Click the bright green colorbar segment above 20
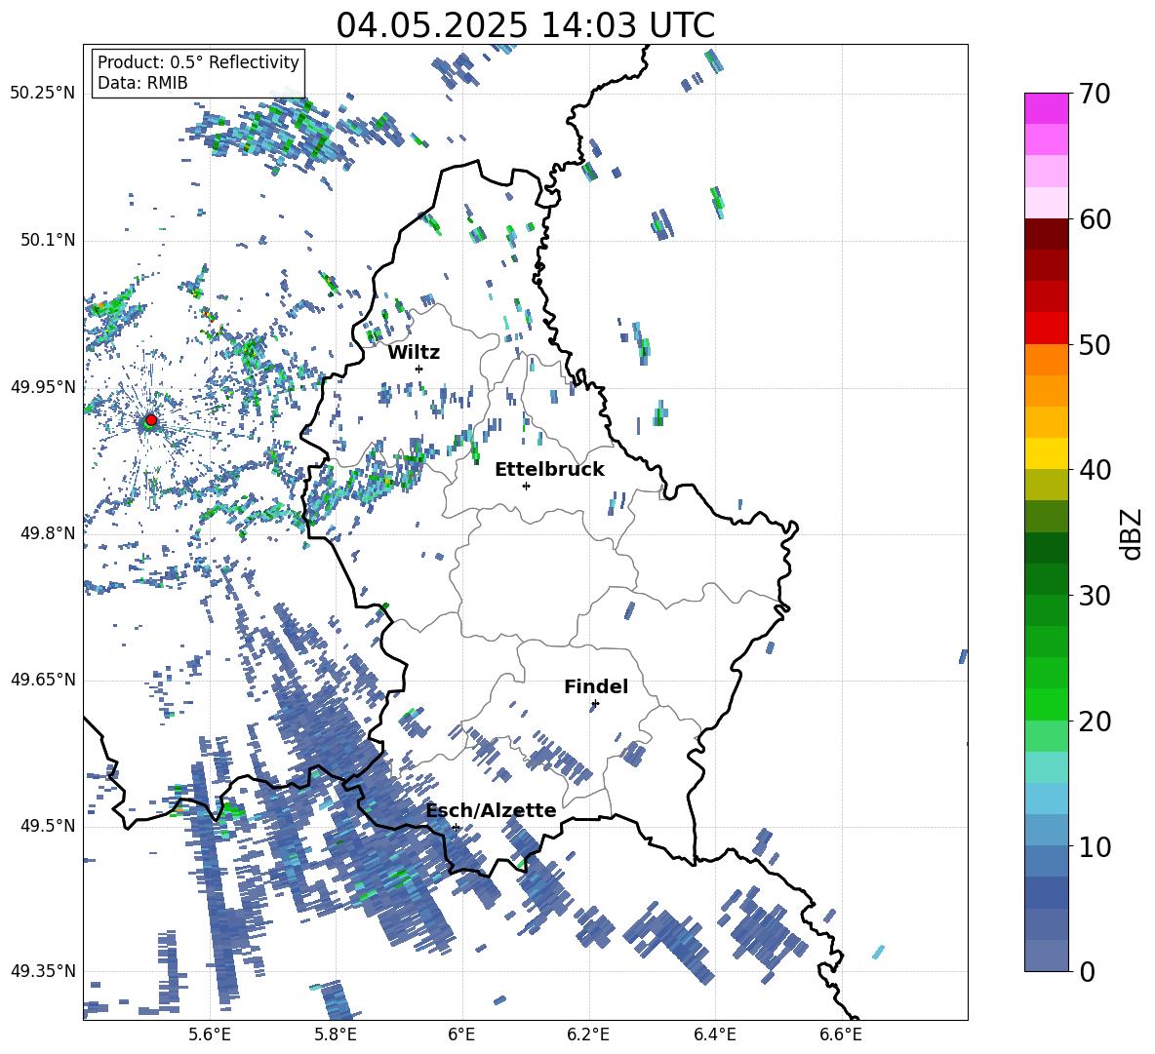1155x1054 pixels. click(x=1046, y=704)
